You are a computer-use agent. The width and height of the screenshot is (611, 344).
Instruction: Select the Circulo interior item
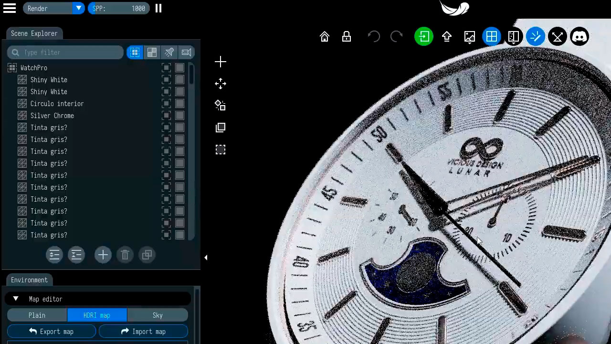pos(57,104)
